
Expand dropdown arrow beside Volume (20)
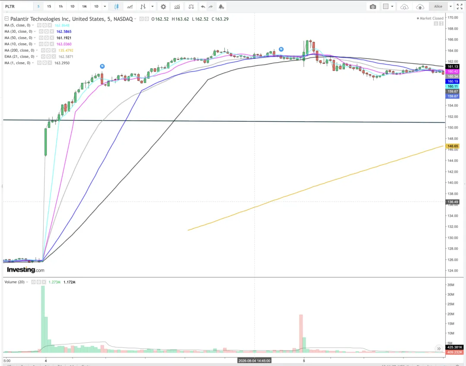click(x=27, y=282)
